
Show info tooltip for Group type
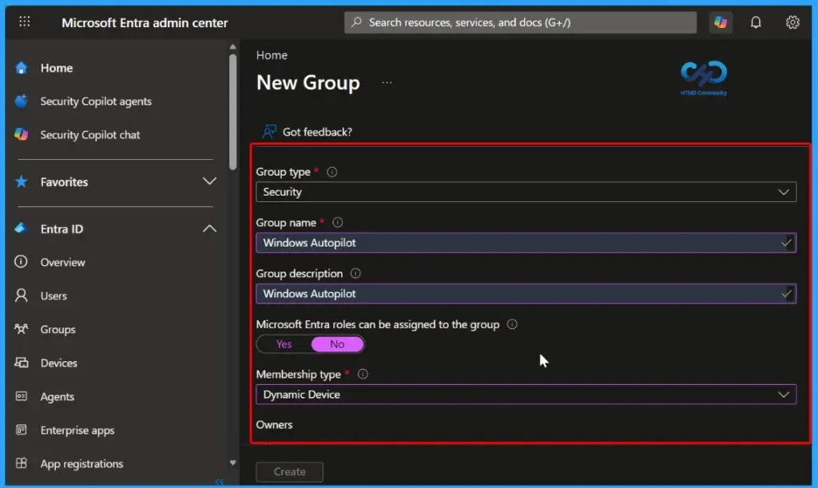pos(332,172)
